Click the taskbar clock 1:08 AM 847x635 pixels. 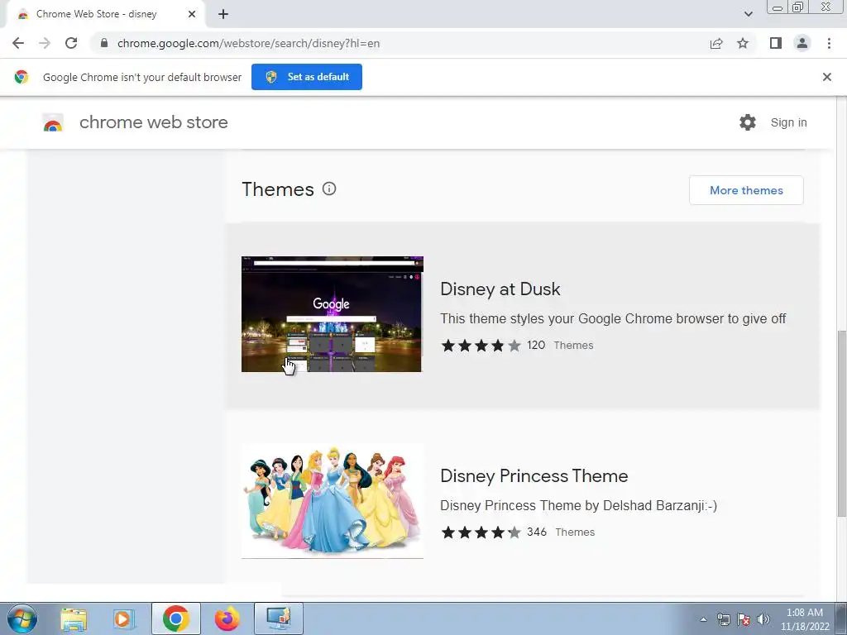click(x=804, y=613)
